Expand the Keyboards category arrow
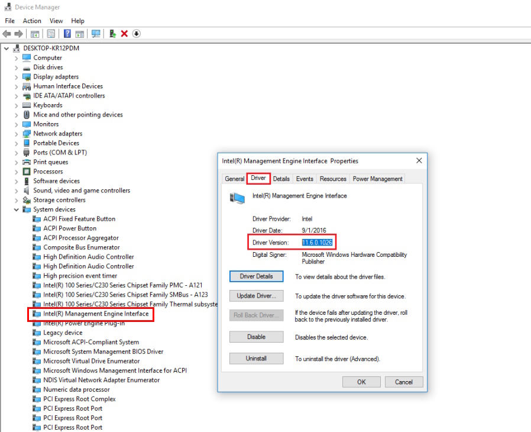Viewport: 531px width, 432px height. (16, 105)
